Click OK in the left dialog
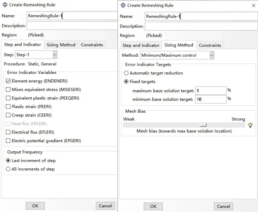This screenshot has width=258, height=212. pyautogui.click(x=35, y=206)
